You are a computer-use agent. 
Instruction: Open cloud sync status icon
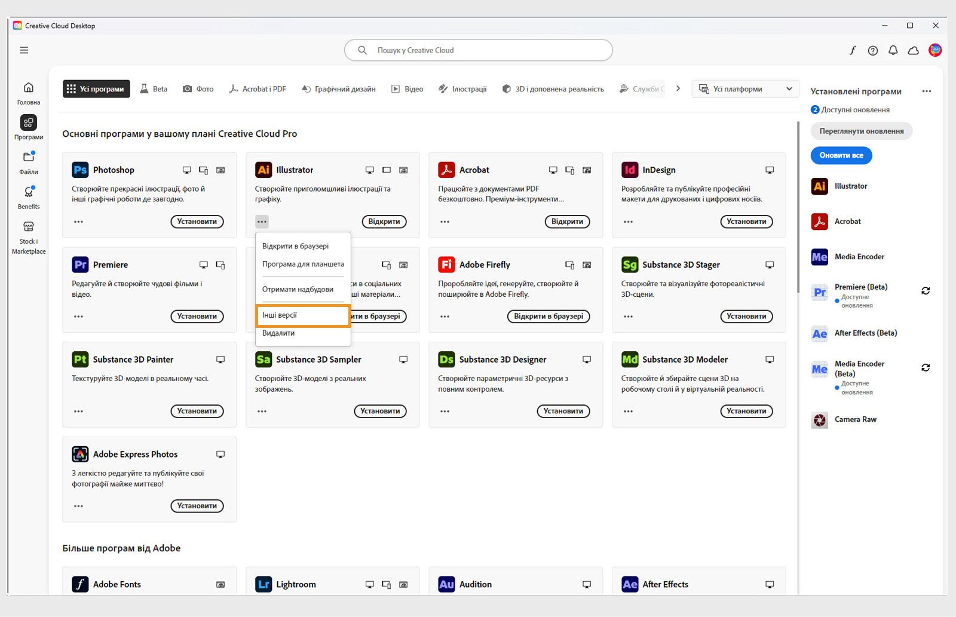coord(913,51)
